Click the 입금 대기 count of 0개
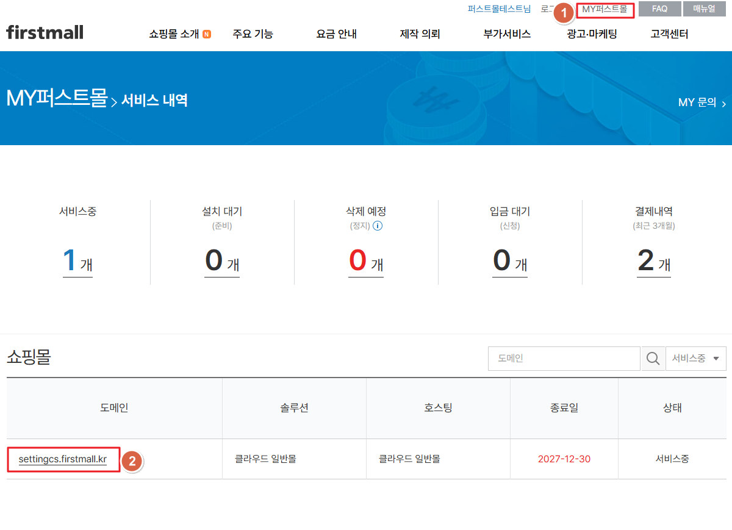This screenshot has width=732, height=530. coord(510,261)
